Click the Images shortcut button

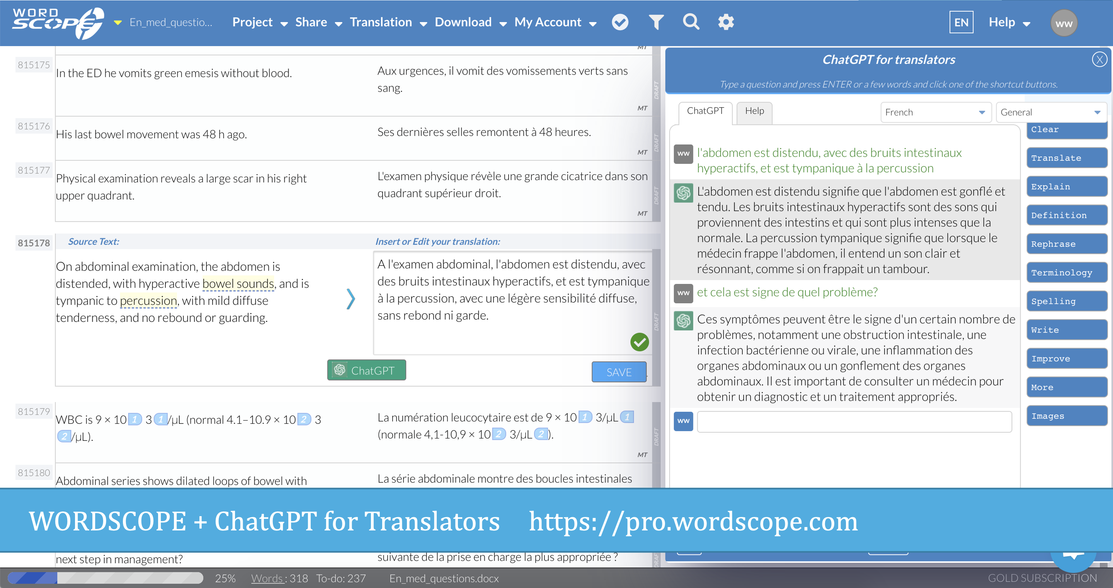coord(1066,416)
